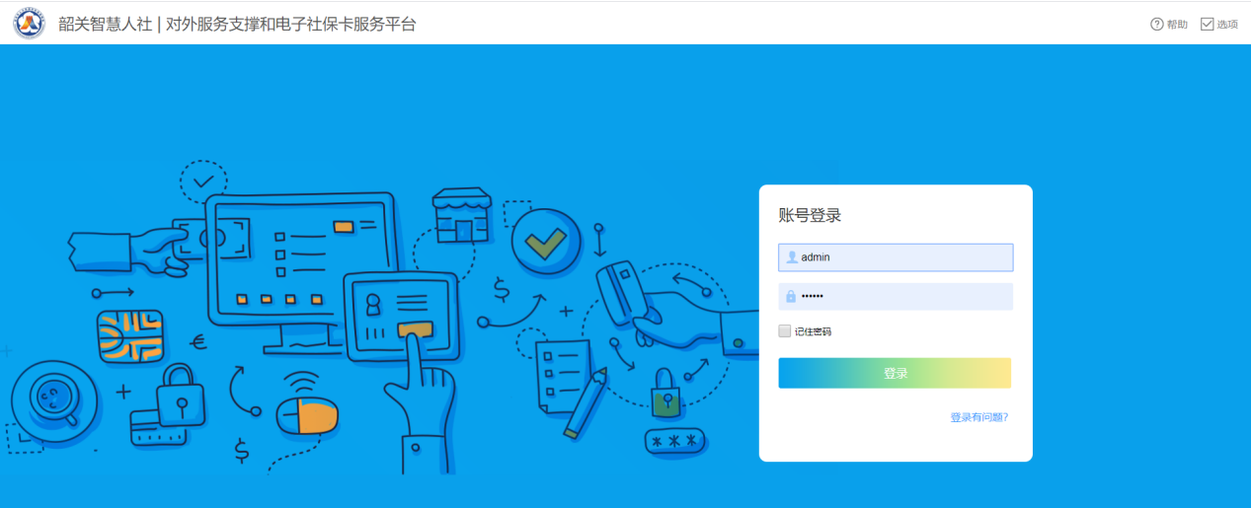Viewport: 1251px width, 508px height.
Task: Click the 记住密码 label text
Action: click(x=813, y=331)
